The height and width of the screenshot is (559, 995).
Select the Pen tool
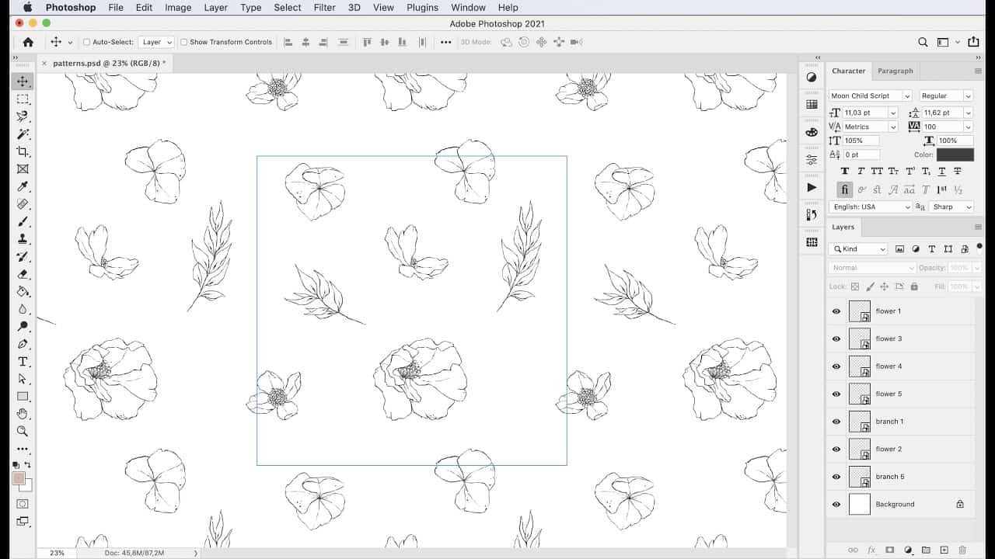tap(23, 344)
